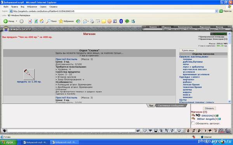Open the first Простой Костыль item link
This screenshot has height=145, width=233.
click(66, 59)
